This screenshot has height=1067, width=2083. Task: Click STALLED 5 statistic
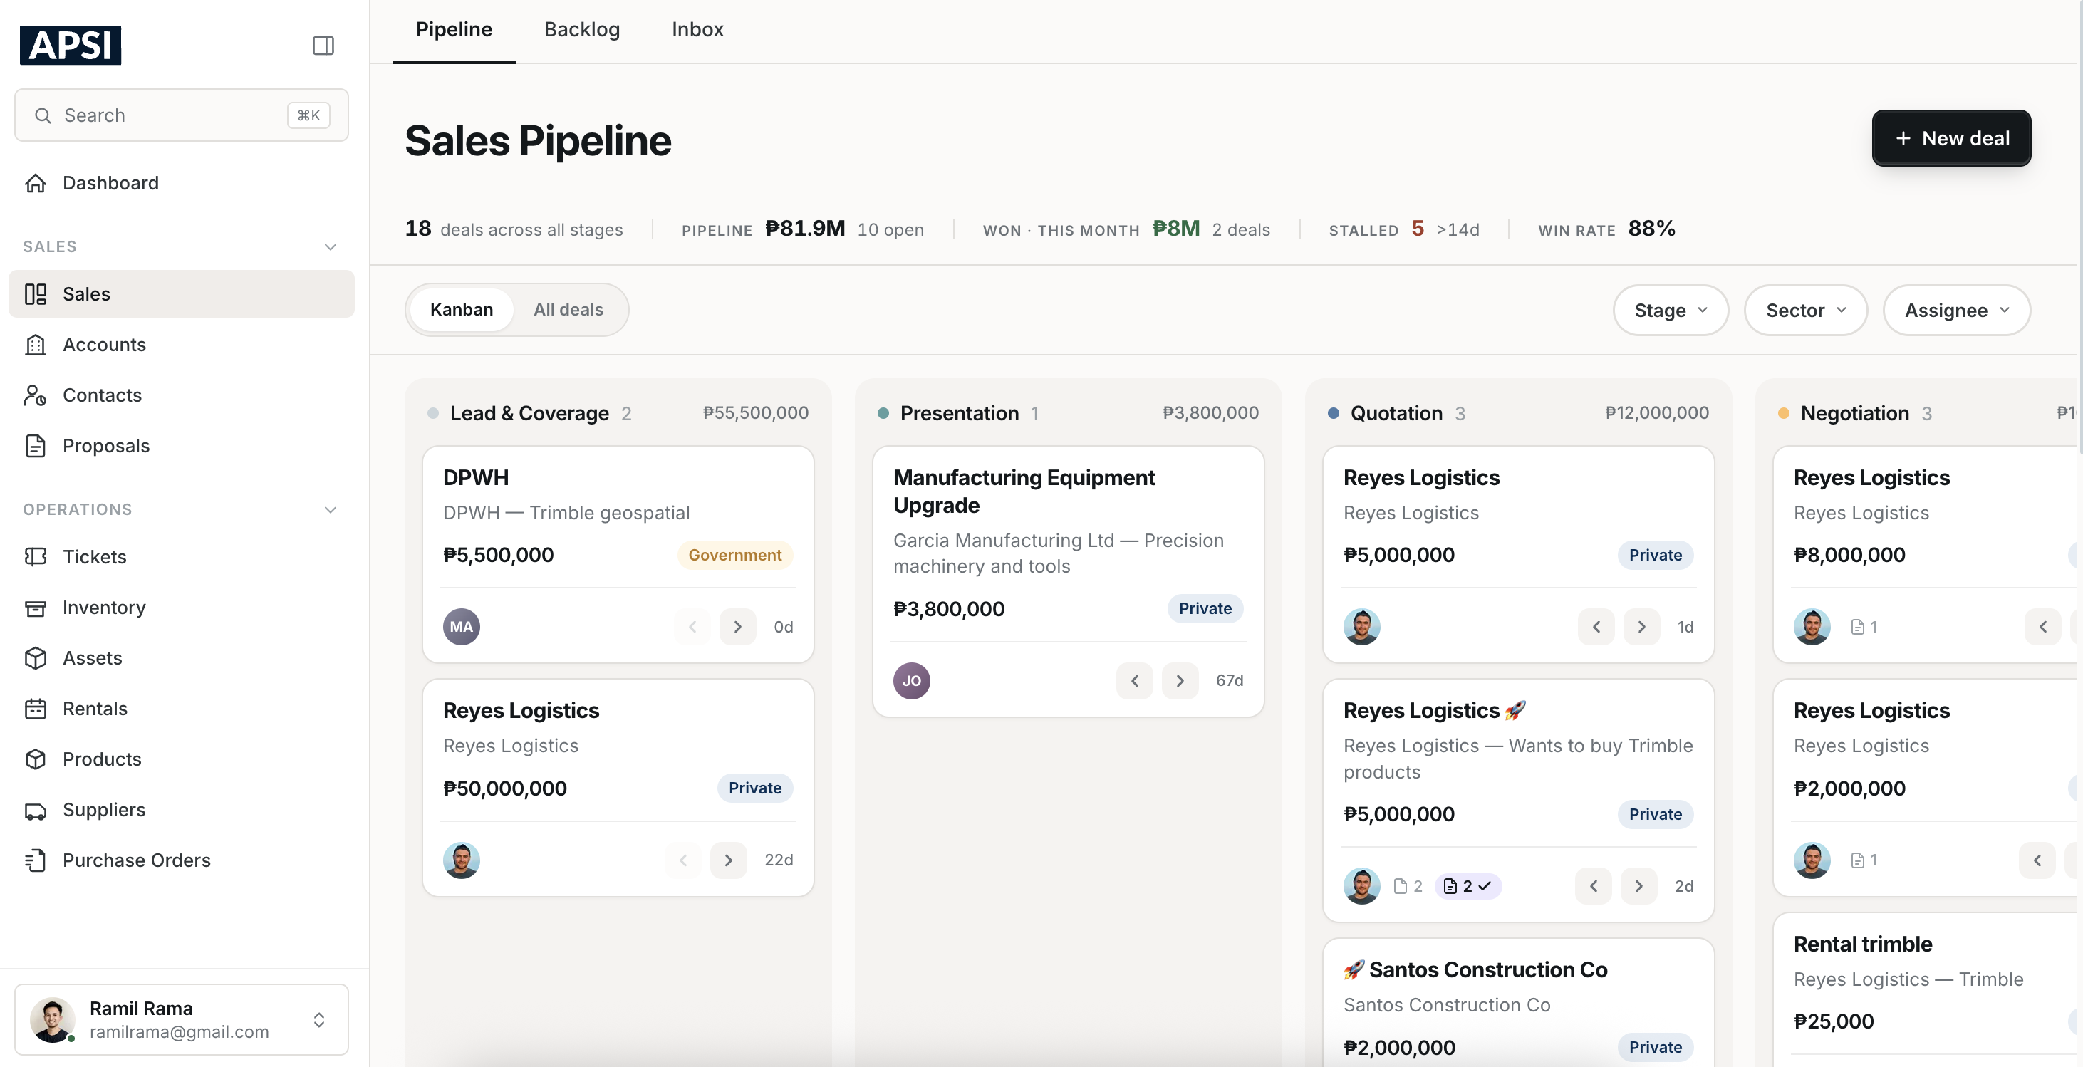tap(1404, 229)
